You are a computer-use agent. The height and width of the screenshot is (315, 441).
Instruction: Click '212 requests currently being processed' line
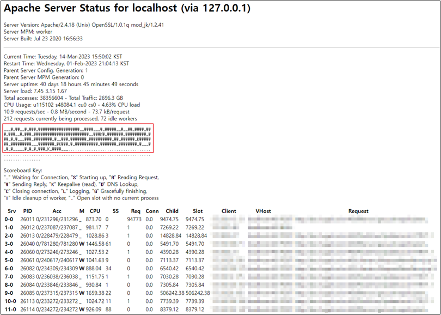[70, 118]
